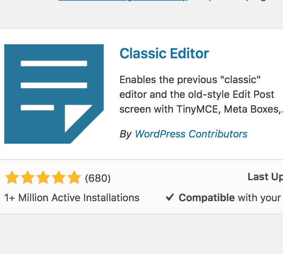Click the third gold rating star
Image resolution: width=283 pixels, height=254 pixels.
pos(43,177)
